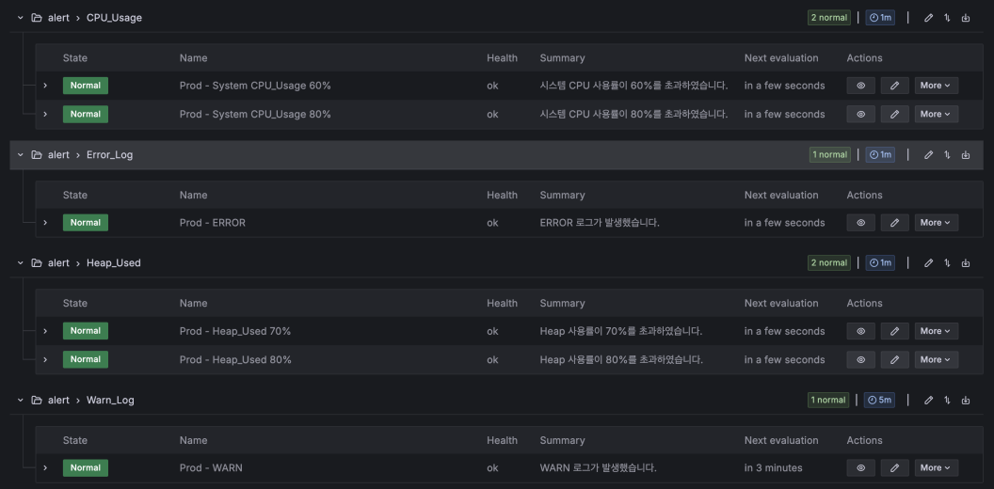This screenshot has height=489, width=994.
Task: Open More menu for Prod - WARN
Action: 936,468
